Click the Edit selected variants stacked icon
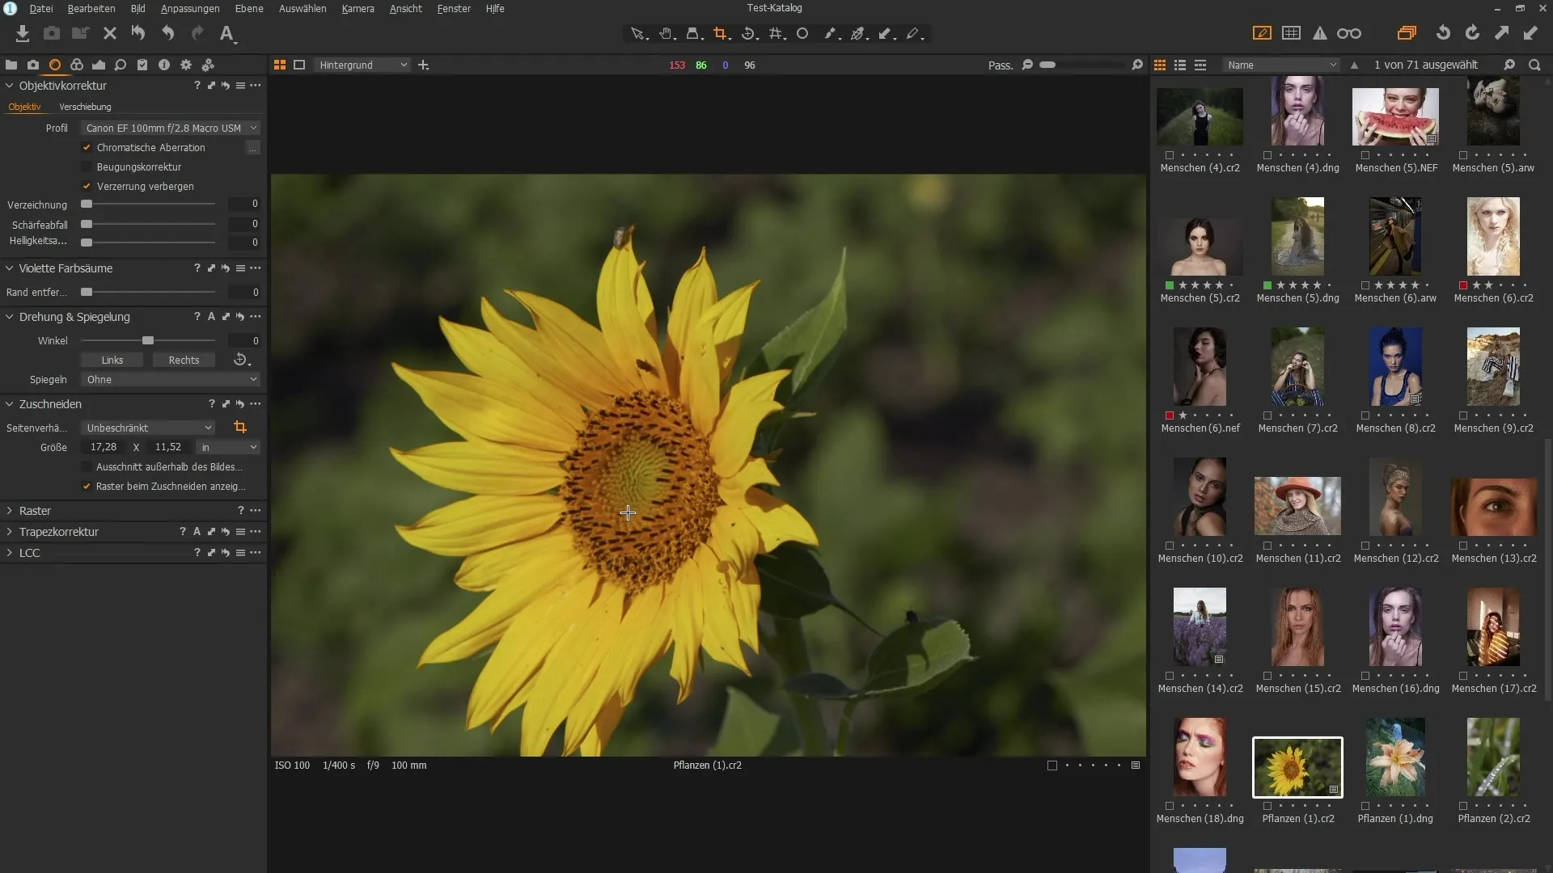 [x=1407, y=33]
